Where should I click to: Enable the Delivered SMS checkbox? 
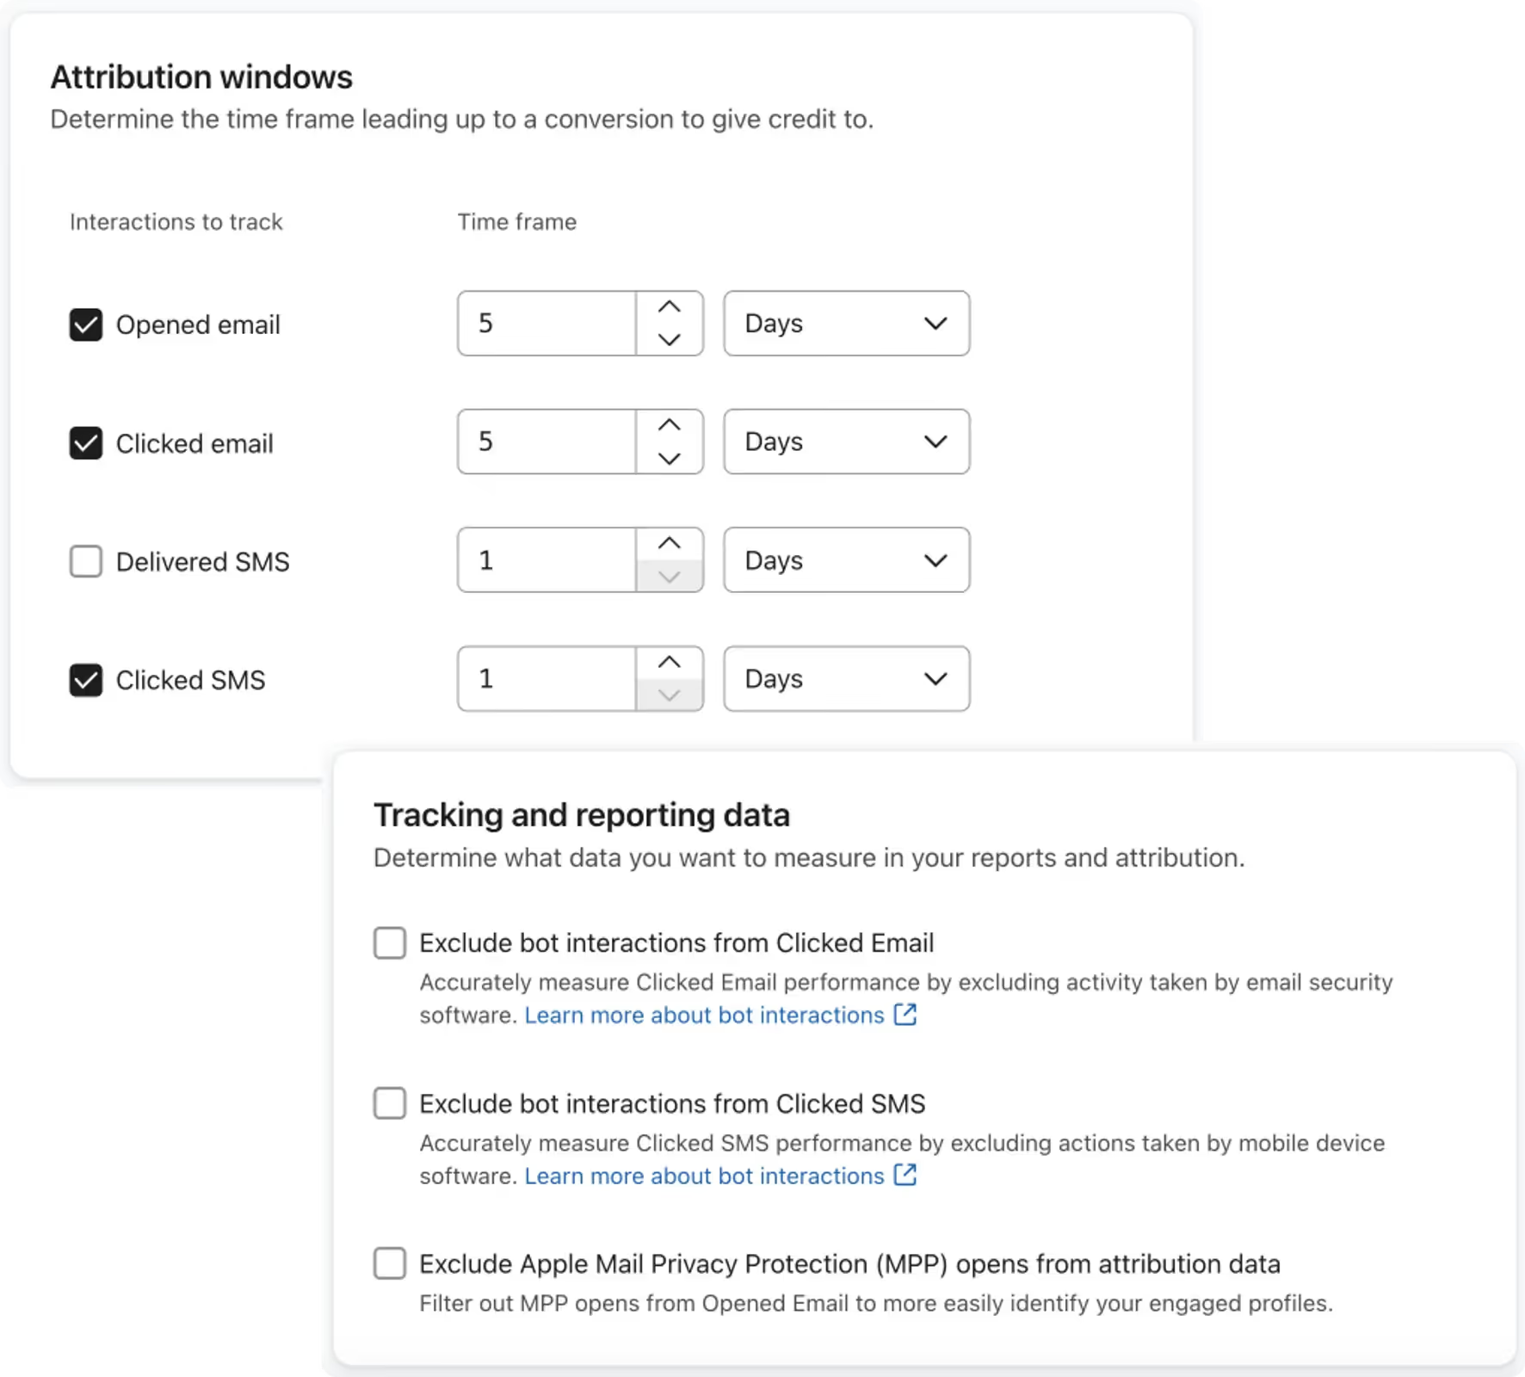pyautogui.click(x=86, y=561)
